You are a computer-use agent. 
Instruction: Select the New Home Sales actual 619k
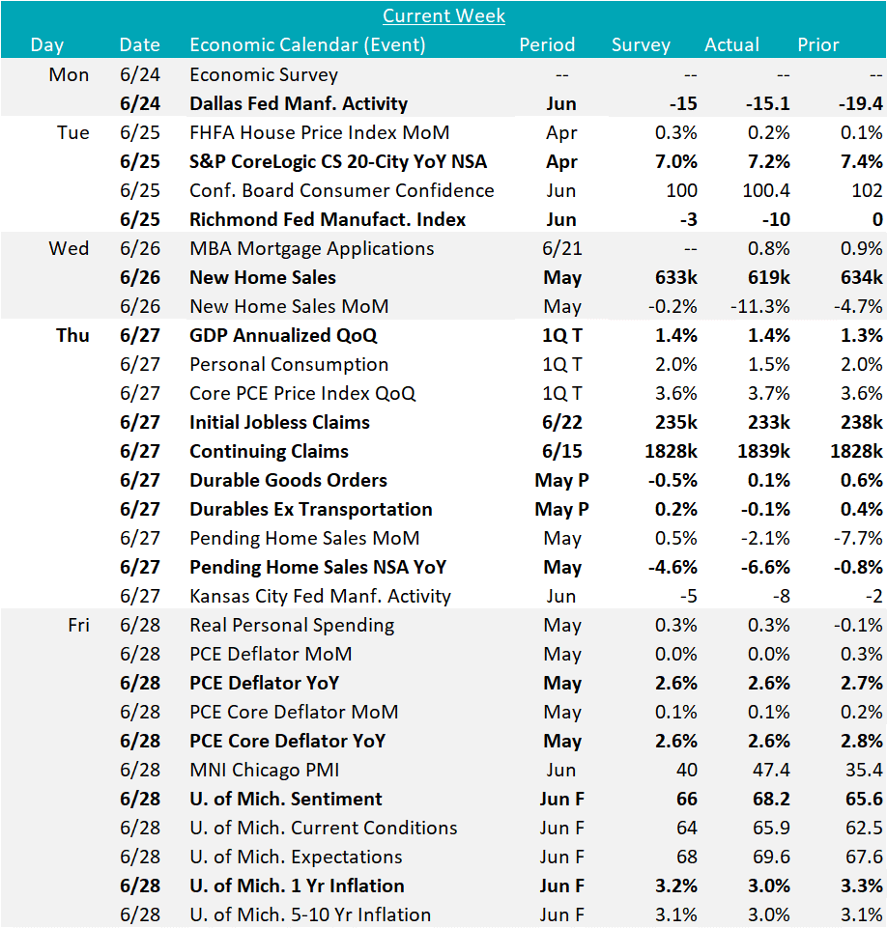(769, 277)
